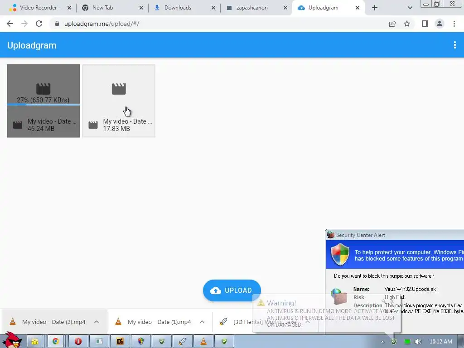Click the 27% upload progress bar
The image size is (464, 348).
(43, 105)
